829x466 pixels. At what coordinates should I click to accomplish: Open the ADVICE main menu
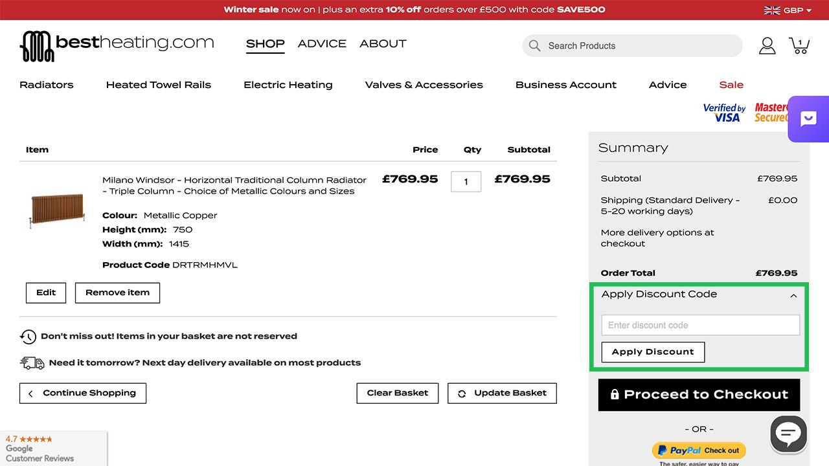(x=322, y=44)
